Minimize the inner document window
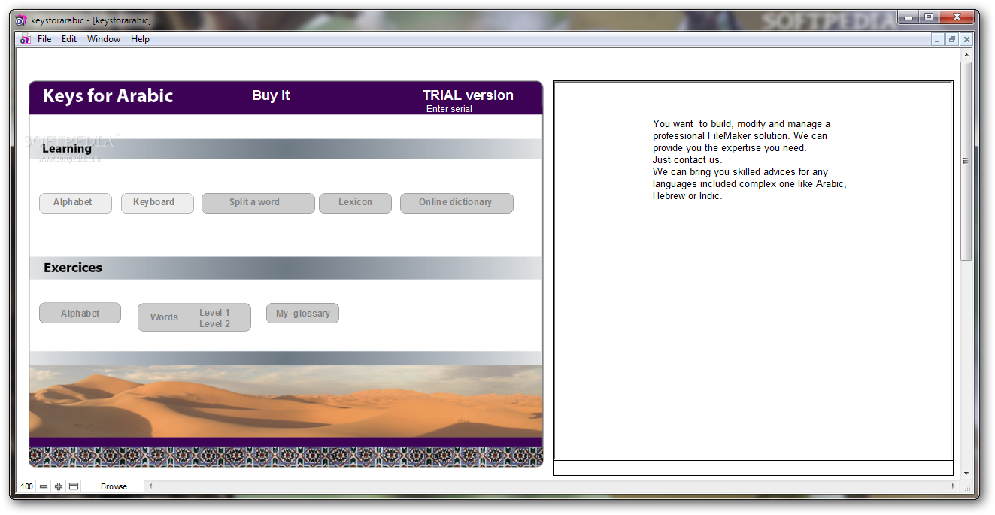995x515 pixels. point(938,39)
